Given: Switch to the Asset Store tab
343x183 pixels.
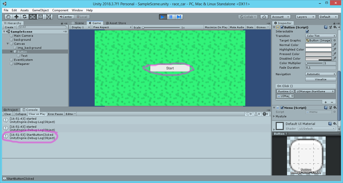Looking at the screenshot, I should tap(116, 23).
